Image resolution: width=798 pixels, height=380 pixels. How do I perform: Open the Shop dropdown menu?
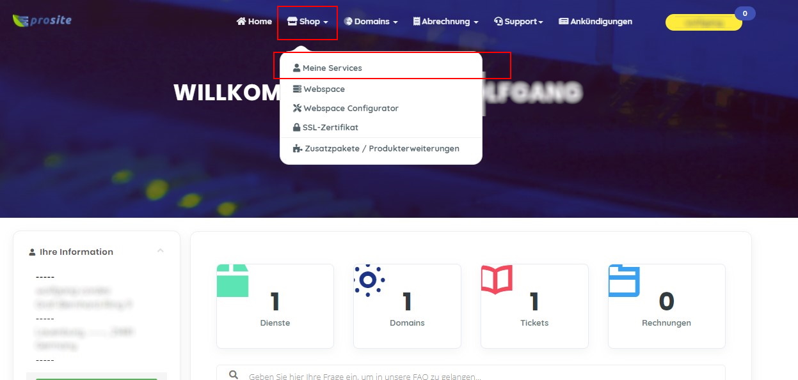pos(307,22)
